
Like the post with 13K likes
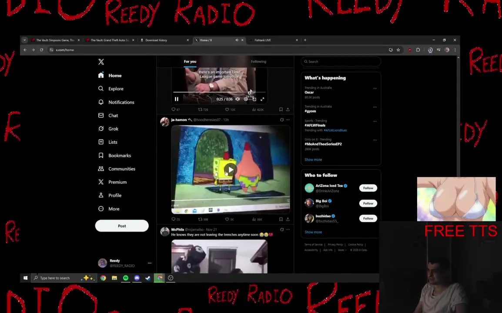pos(230,110)
